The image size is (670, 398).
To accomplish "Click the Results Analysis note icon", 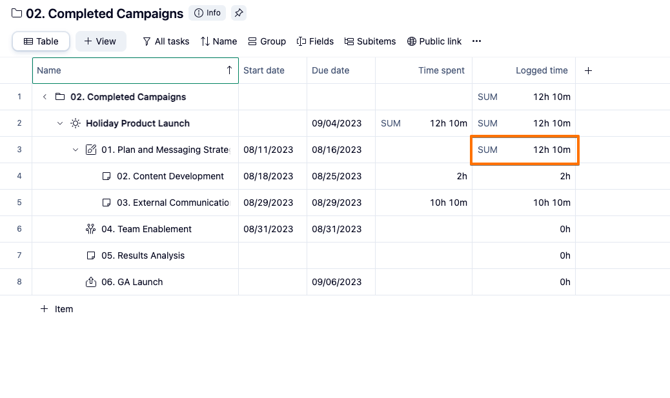I will coord(91,255).
